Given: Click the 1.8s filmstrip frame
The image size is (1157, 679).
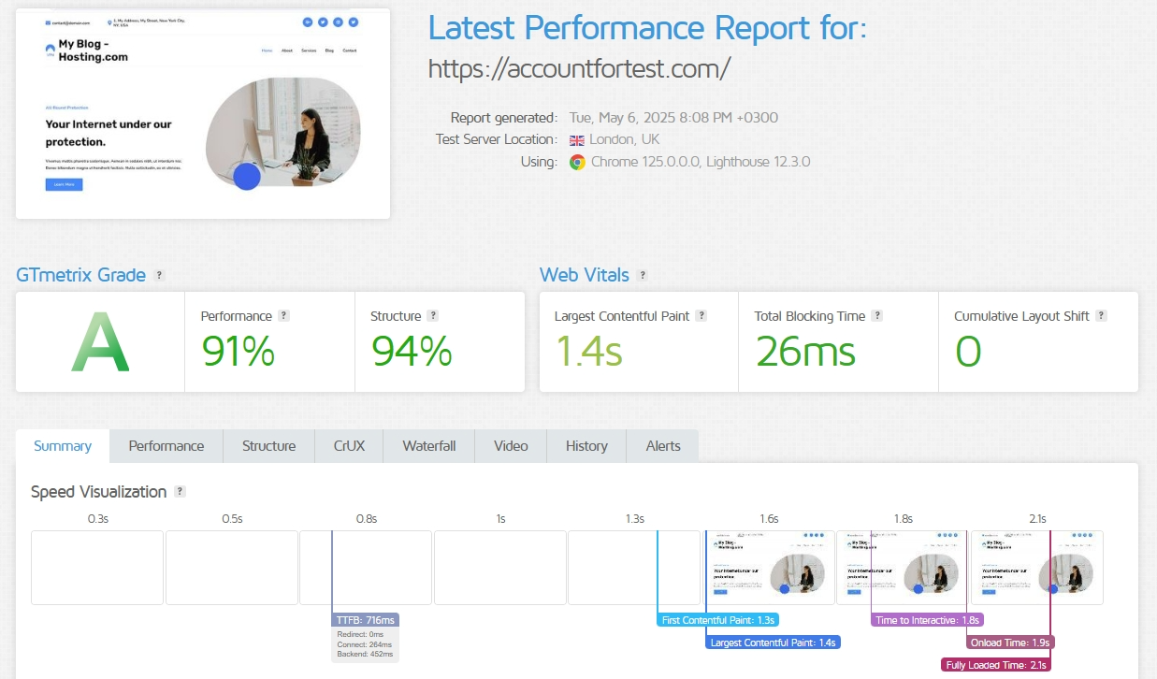Looking at the screenshot, I should click(x=903, y=568).
